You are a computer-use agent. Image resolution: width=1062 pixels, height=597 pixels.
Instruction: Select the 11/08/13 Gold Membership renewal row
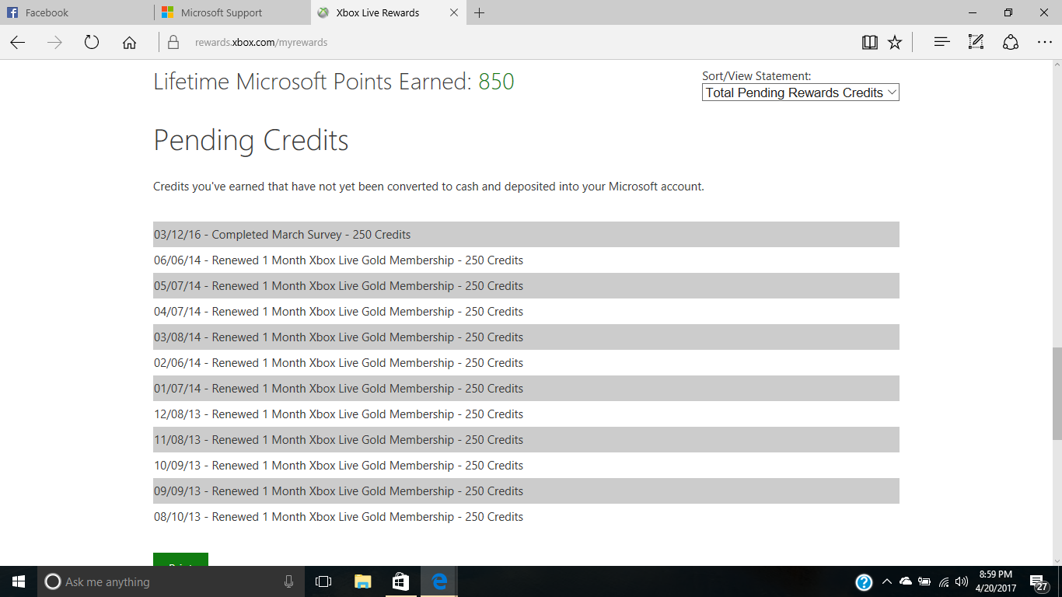pos(526,440)
